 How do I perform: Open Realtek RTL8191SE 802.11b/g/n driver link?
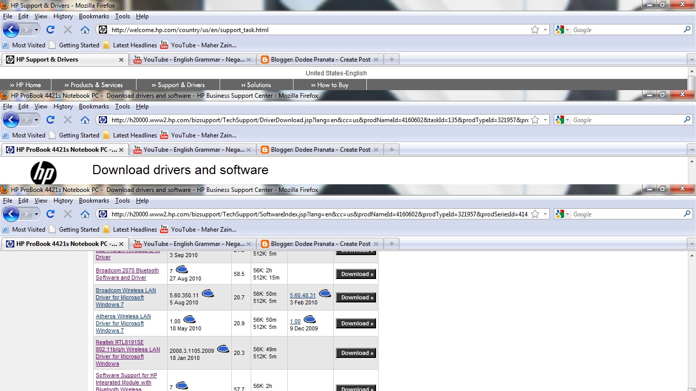pos(128,353)
